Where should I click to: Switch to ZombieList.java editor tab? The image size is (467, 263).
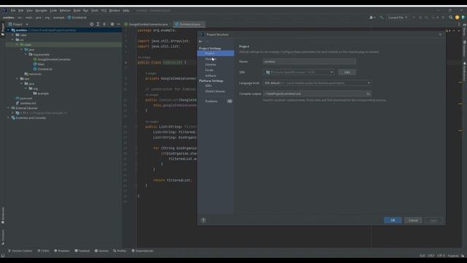tap(190, 24)
